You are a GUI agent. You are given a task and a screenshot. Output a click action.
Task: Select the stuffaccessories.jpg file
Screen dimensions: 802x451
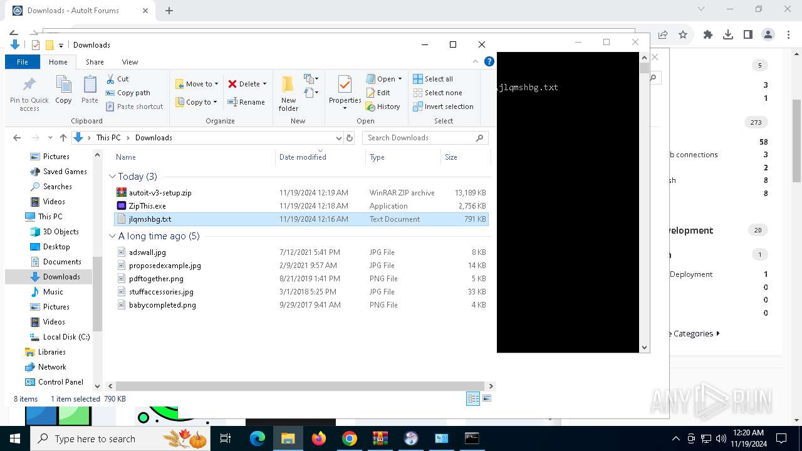pos(161,292)
